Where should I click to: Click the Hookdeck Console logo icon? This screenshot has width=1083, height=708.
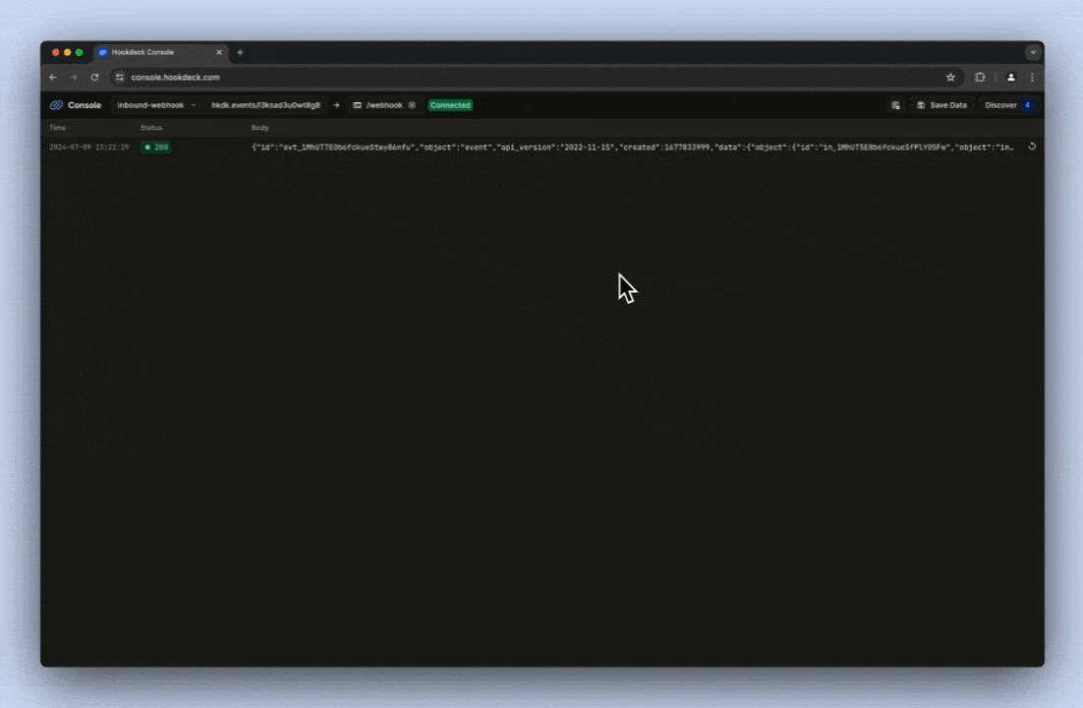57,105
